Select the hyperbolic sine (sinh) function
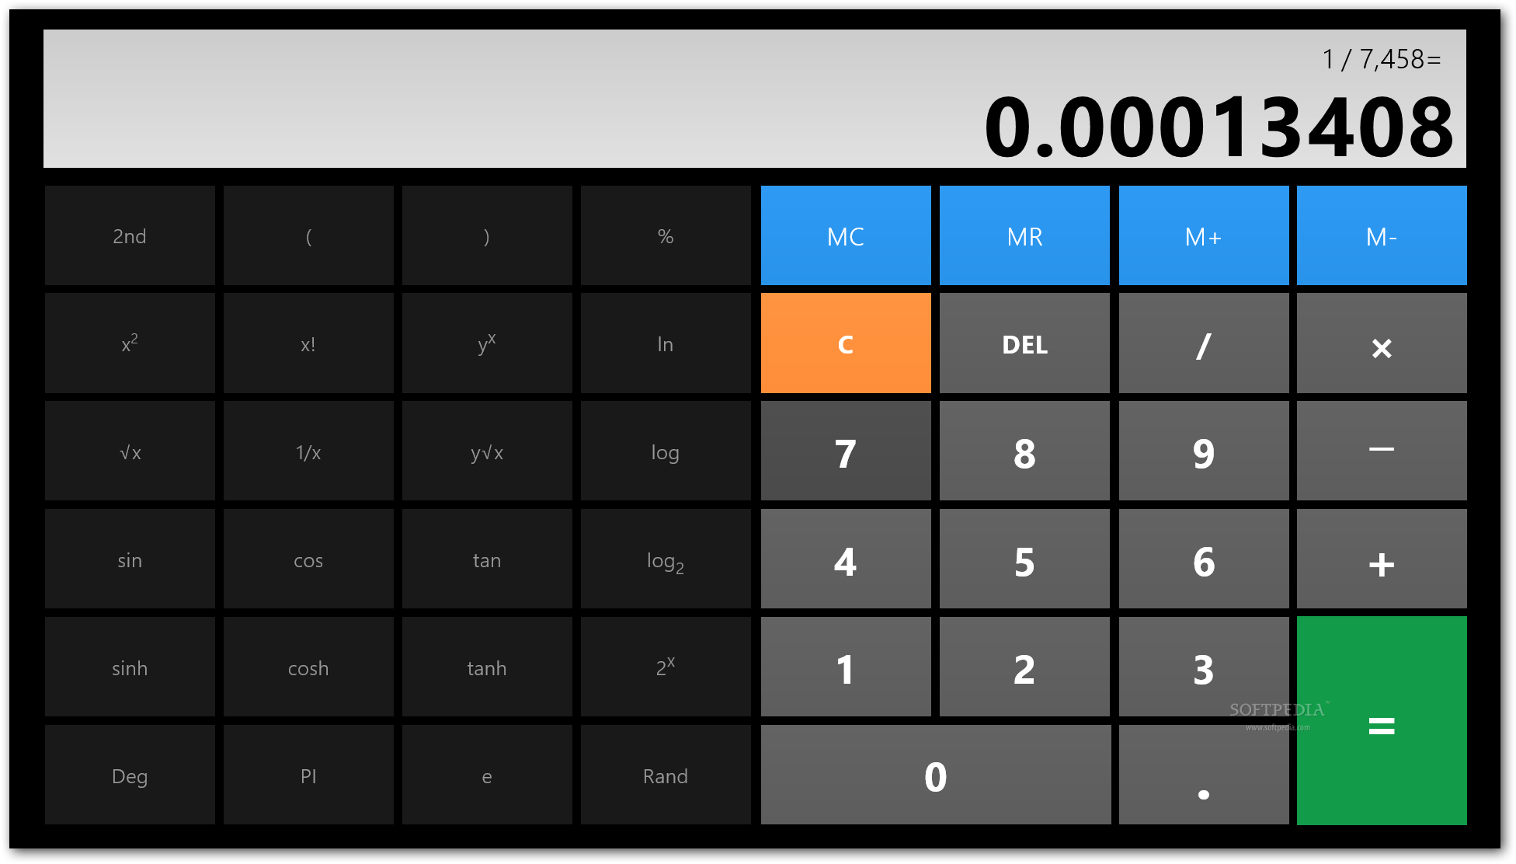The height and width of the screenshot is (864, 1516). 129,667
